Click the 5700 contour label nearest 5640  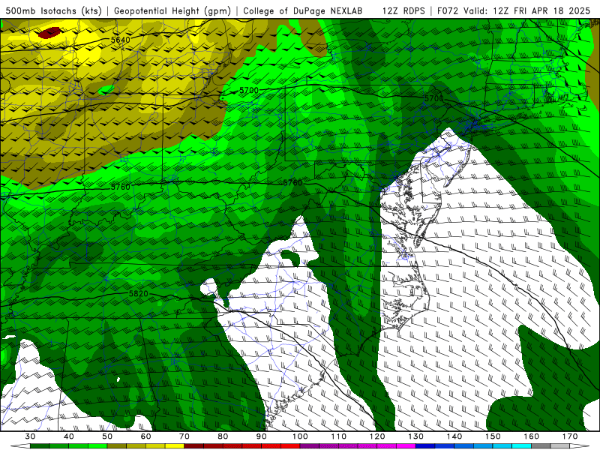point(249,91)
